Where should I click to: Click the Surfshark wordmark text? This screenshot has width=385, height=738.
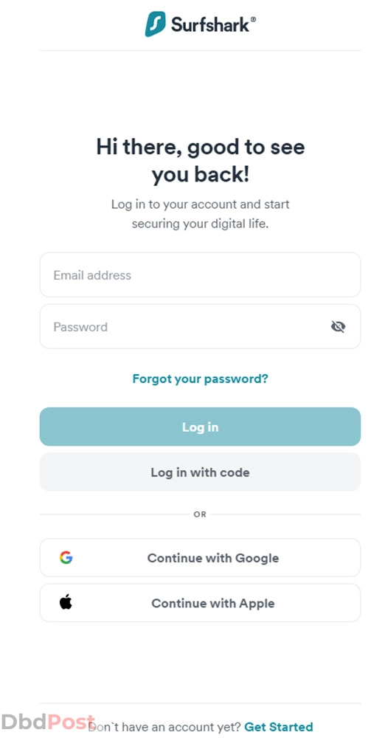click(211, 24)
